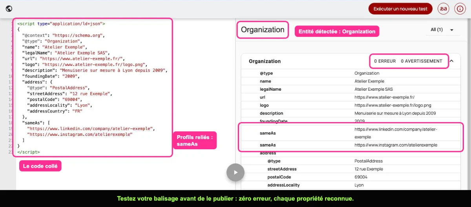Open the language selector icon

[x=443, y=9]
